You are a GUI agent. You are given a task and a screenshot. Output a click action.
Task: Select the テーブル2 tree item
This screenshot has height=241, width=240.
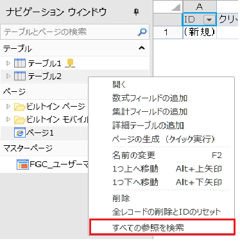click(x=44, y=76)
